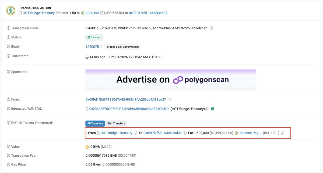
Task: Copy the HOT Bridge Treasury contract address icon
Action: [x=207, y=109]
